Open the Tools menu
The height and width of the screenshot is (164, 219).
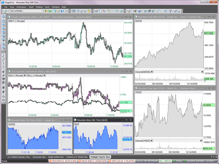[47, 7]
